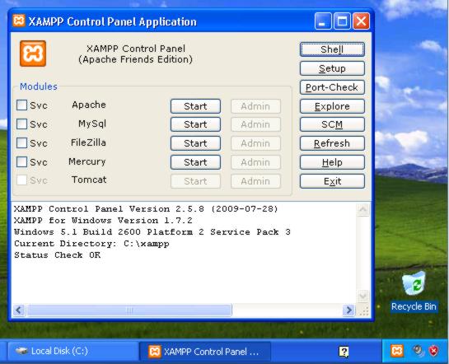The width and height of the screenshot is (449, 364).
Task: Open the Setup button
Action: pos(332,68)
